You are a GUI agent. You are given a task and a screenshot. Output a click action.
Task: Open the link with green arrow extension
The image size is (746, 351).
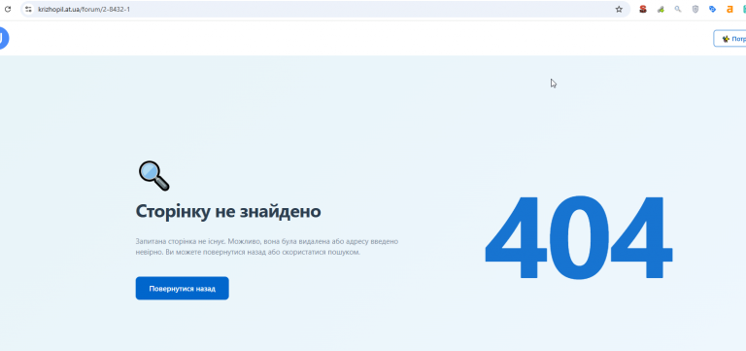[661, 9]
